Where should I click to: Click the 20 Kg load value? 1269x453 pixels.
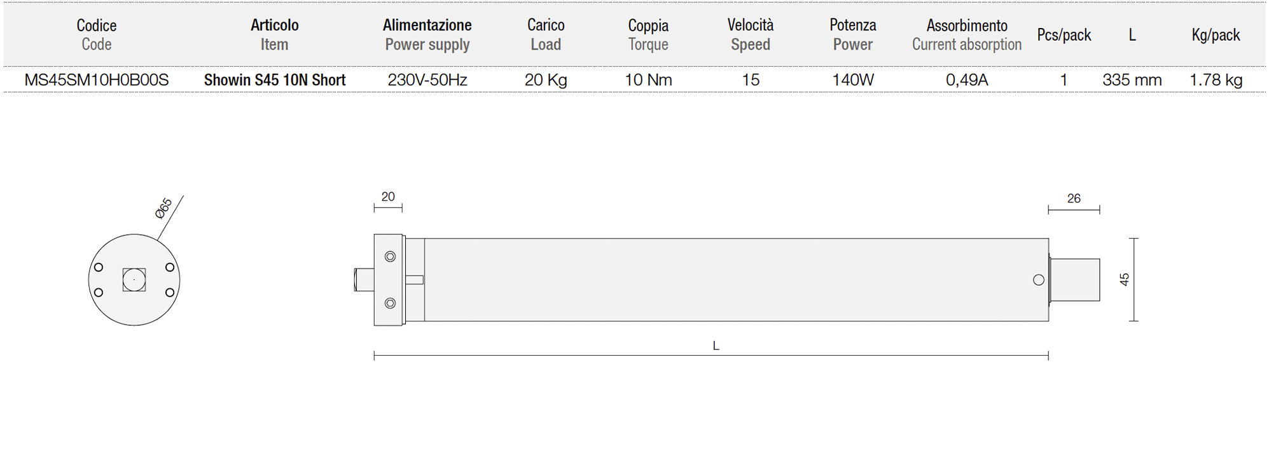point(546,80)
